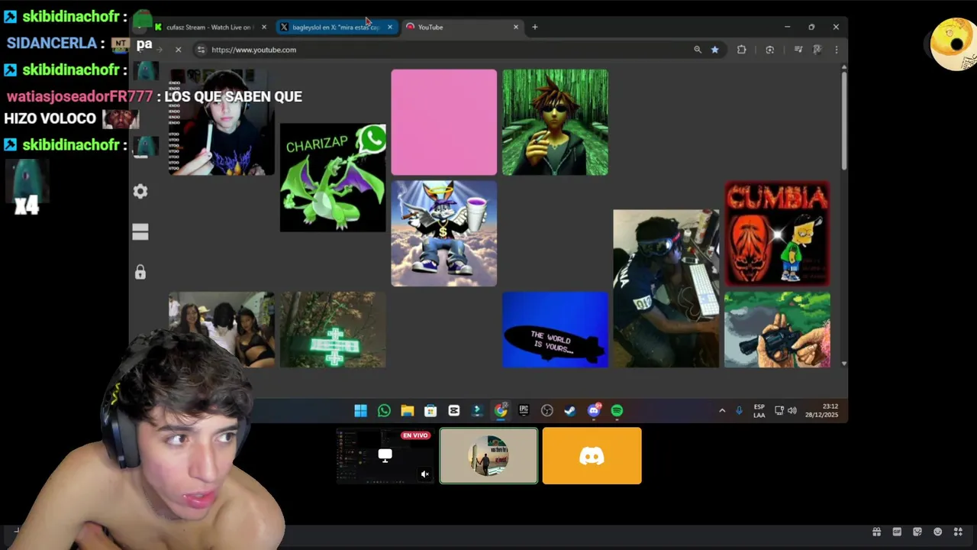This screenshot has height=550, width=977.
Task: Open the CUMBIA red skull image
Action: (x=777, y=234)
